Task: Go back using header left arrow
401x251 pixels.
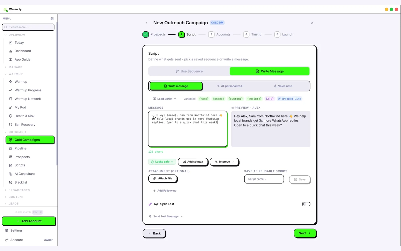Action: [147, 23]
